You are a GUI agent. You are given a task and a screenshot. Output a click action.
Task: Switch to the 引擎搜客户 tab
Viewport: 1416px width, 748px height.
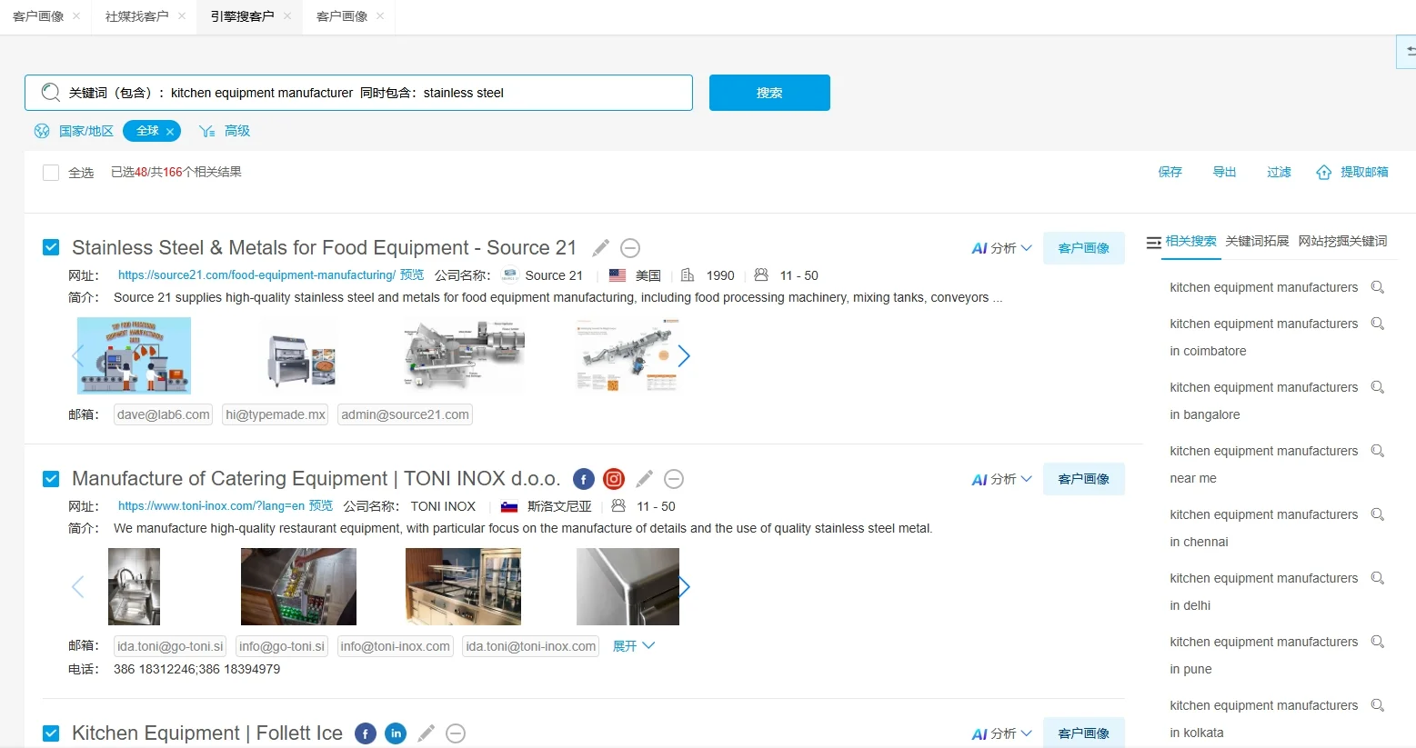coord(242,16)
